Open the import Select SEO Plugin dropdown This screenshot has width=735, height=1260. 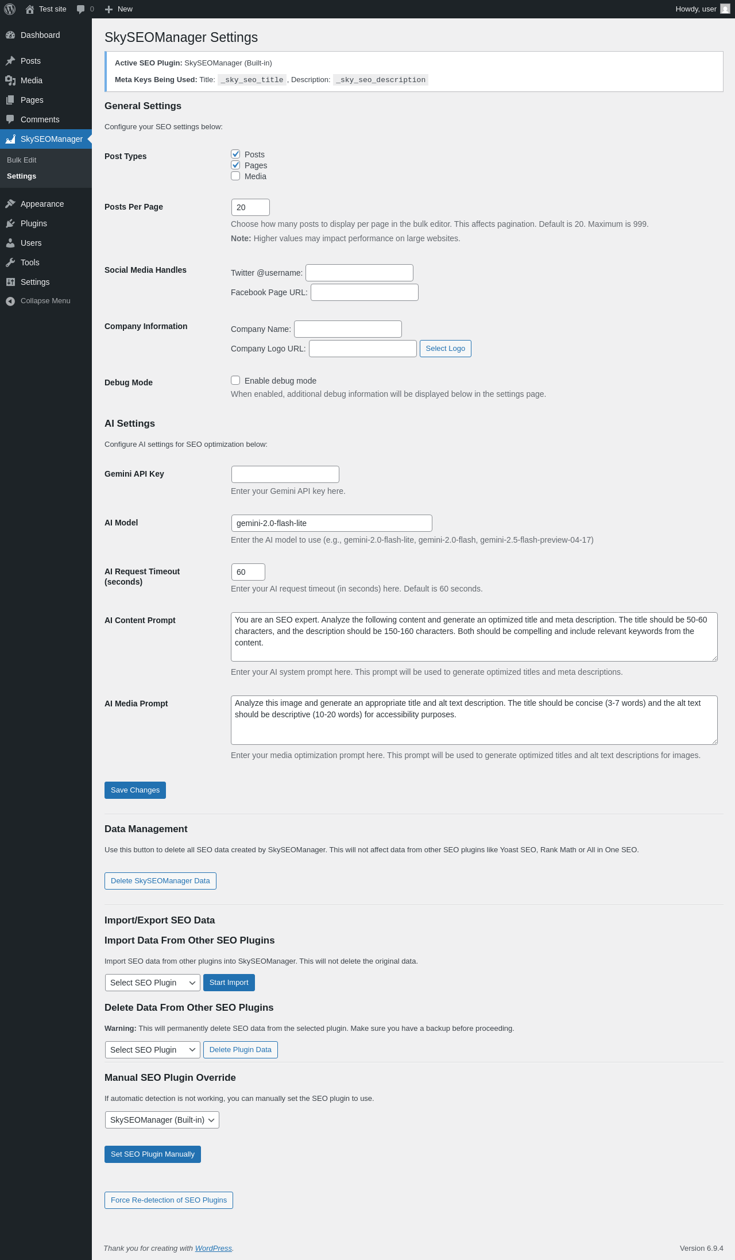[152, 983]
